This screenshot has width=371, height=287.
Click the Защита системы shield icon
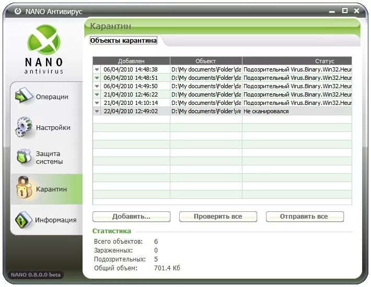click(x=24, y=157)
